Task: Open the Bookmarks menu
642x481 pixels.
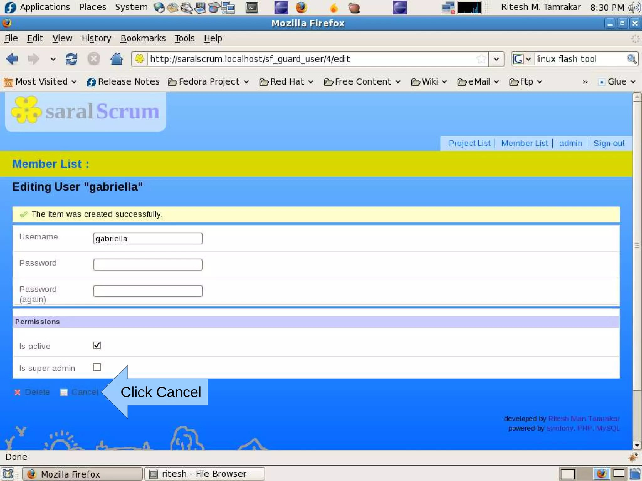Action: (143, 38)
